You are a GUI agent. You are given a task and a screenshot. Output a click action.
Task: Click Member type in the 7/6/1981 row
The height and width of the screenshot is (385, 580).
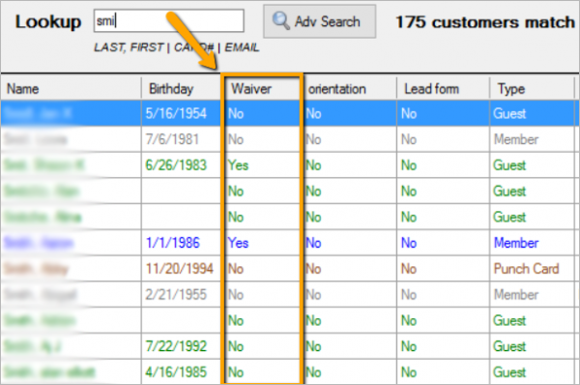(x=516, y=139)
